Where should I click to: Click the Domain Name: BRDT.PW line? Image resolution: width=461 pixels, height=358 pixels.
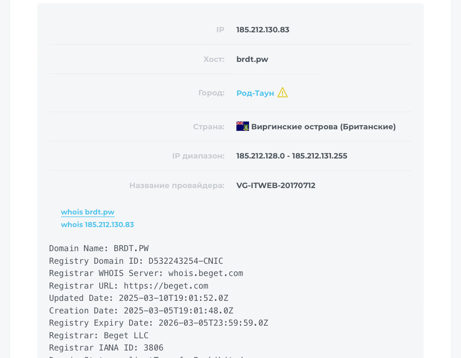click(99, 248)
